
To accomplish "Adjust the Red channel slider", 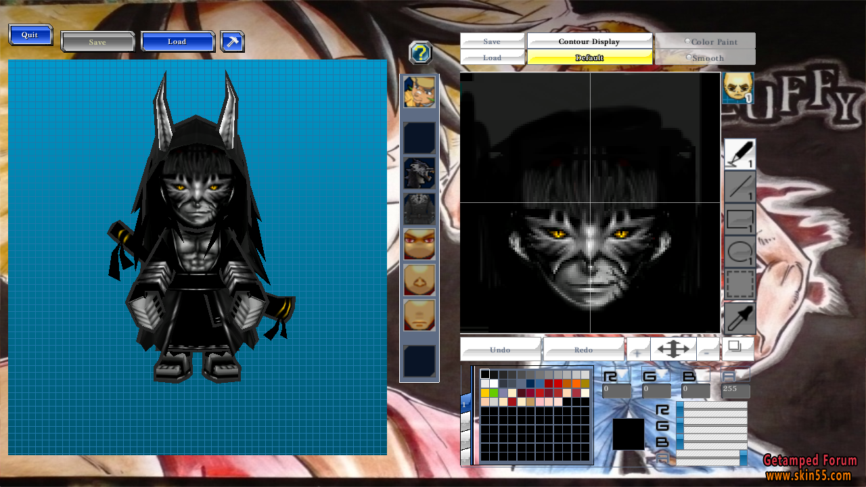I will pos(712,409).
